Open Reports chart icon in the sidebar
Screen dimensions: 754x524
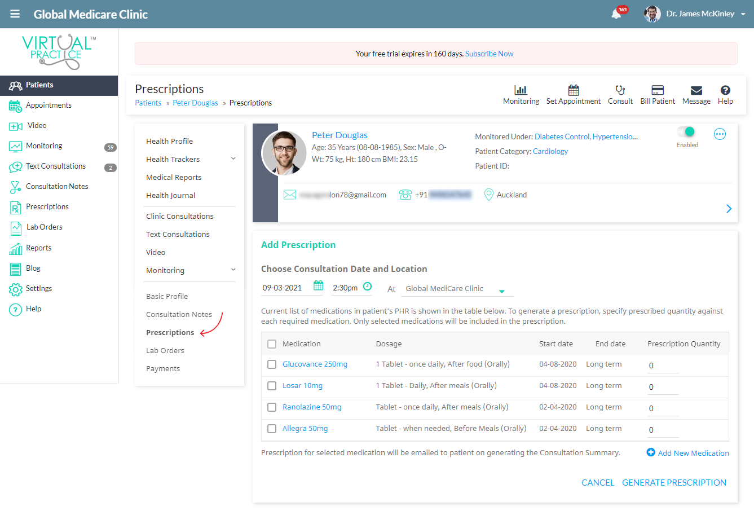tap(15, 248)
